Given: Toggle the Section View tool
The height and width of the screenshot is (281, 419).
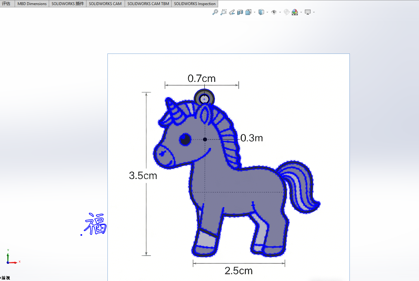Looking at the screenshot, I should tap(240, 12).
